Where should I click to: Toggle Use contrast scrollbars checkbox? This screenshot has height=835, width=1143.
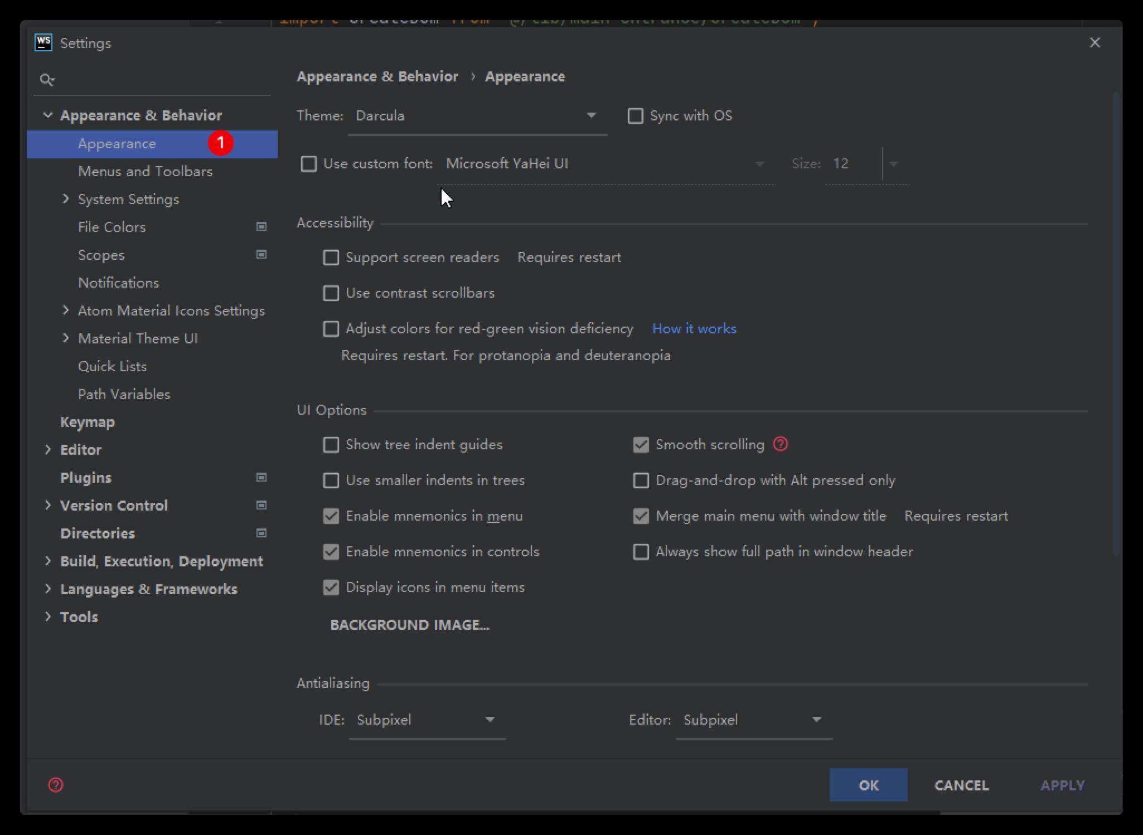point(332,293)
